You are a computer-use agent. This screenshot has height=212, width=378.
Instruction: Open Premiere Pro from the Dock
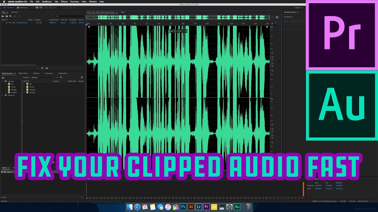click(x=206, y=207)
